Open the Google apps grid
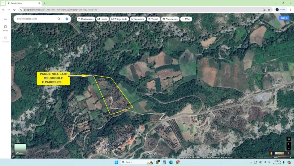This screenshot has width=294, height=166. point(274,18)
